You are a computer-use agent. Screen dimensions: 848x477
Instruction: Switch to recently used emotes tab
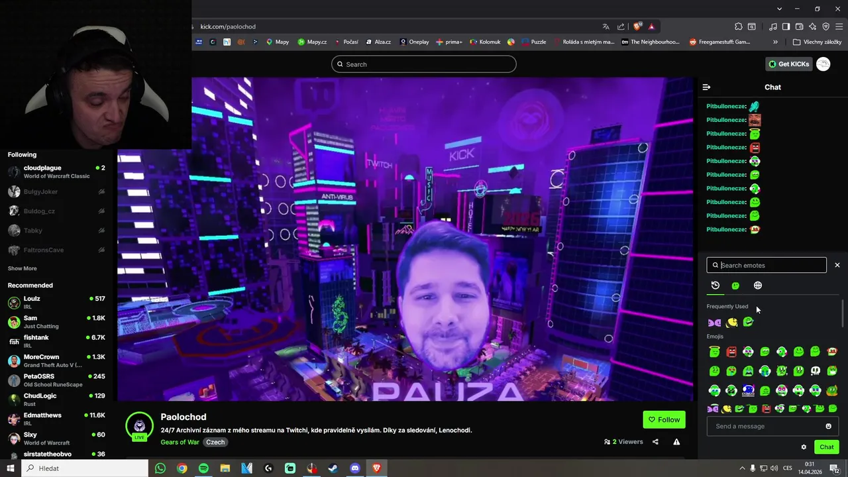pyautogui.click(x=715, y=286)
